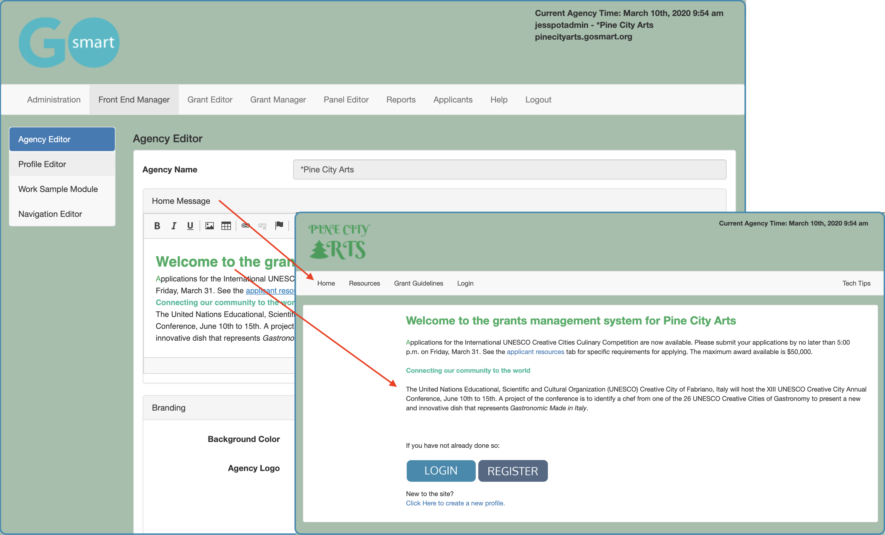The height and width of the screenshot is (535, 885).
Task: Click the REGISTER button
Action: pos(513,471)
